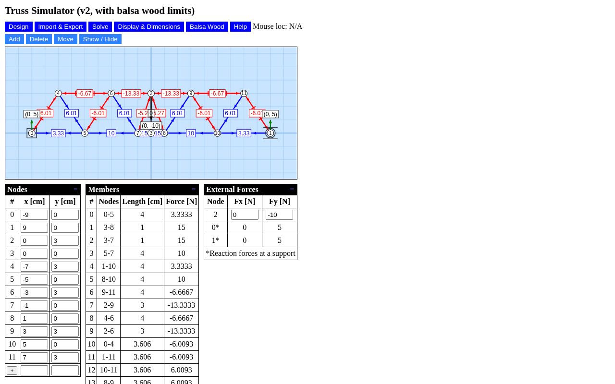This screenshot has height=384, width=615.
Task: Click the 2-6 member nodes cell
Action: click(x=109, y=331)
